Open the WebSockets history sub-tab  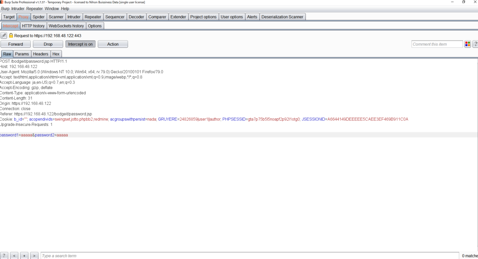pyautogui.click(x=66, y=26)
